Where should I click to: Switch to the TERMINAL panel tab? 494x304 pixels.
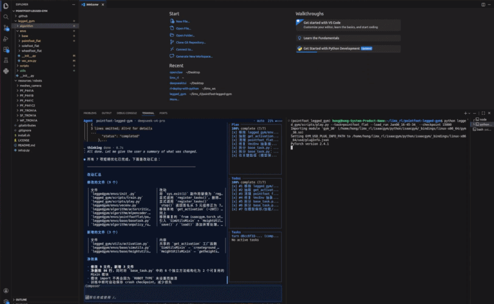[x=148, y=113]
